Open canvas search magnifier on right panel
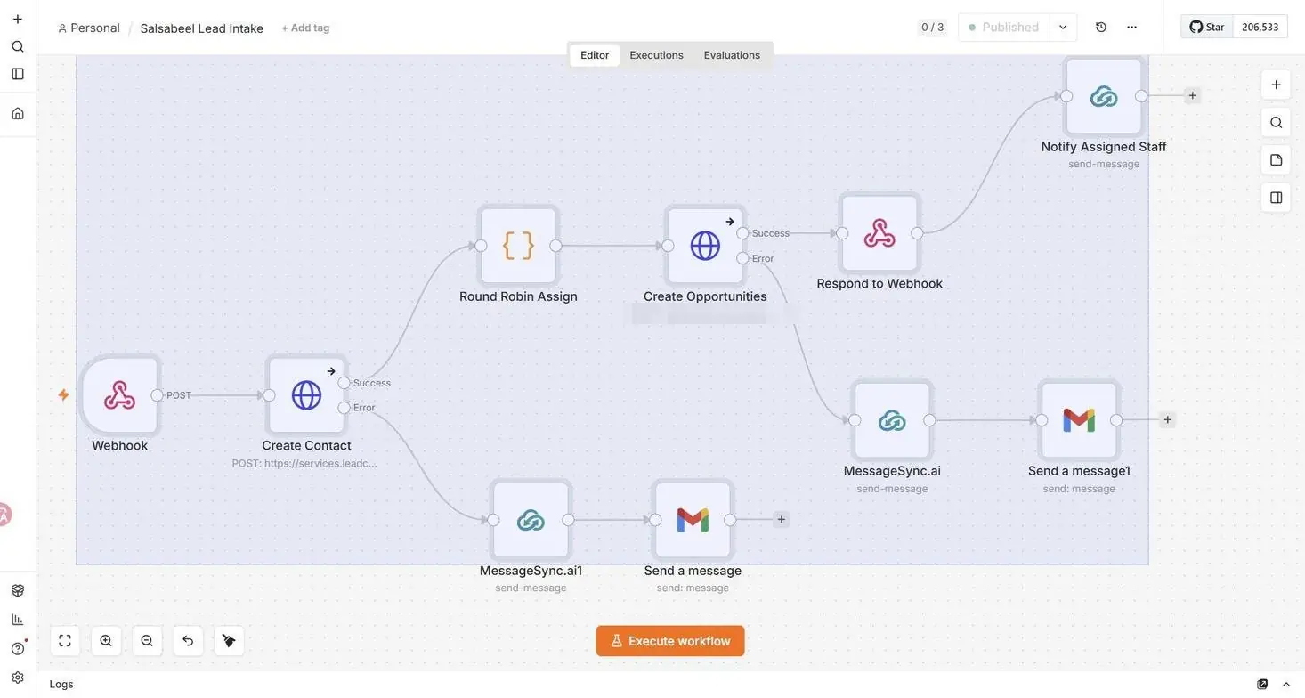The image size is (1305, 698). pos(1276,122)
